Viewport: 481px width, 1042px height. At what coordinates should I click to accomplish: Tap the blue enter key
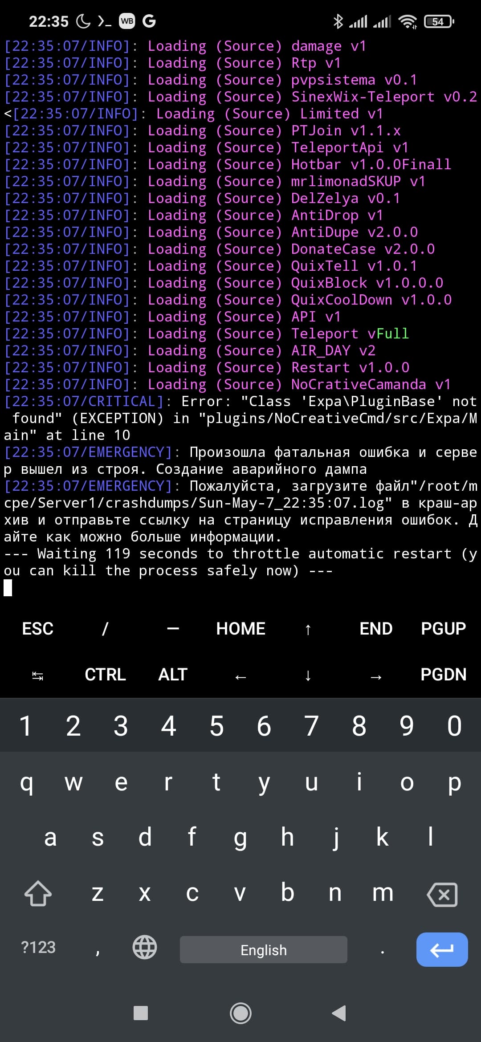pos(442,949)
